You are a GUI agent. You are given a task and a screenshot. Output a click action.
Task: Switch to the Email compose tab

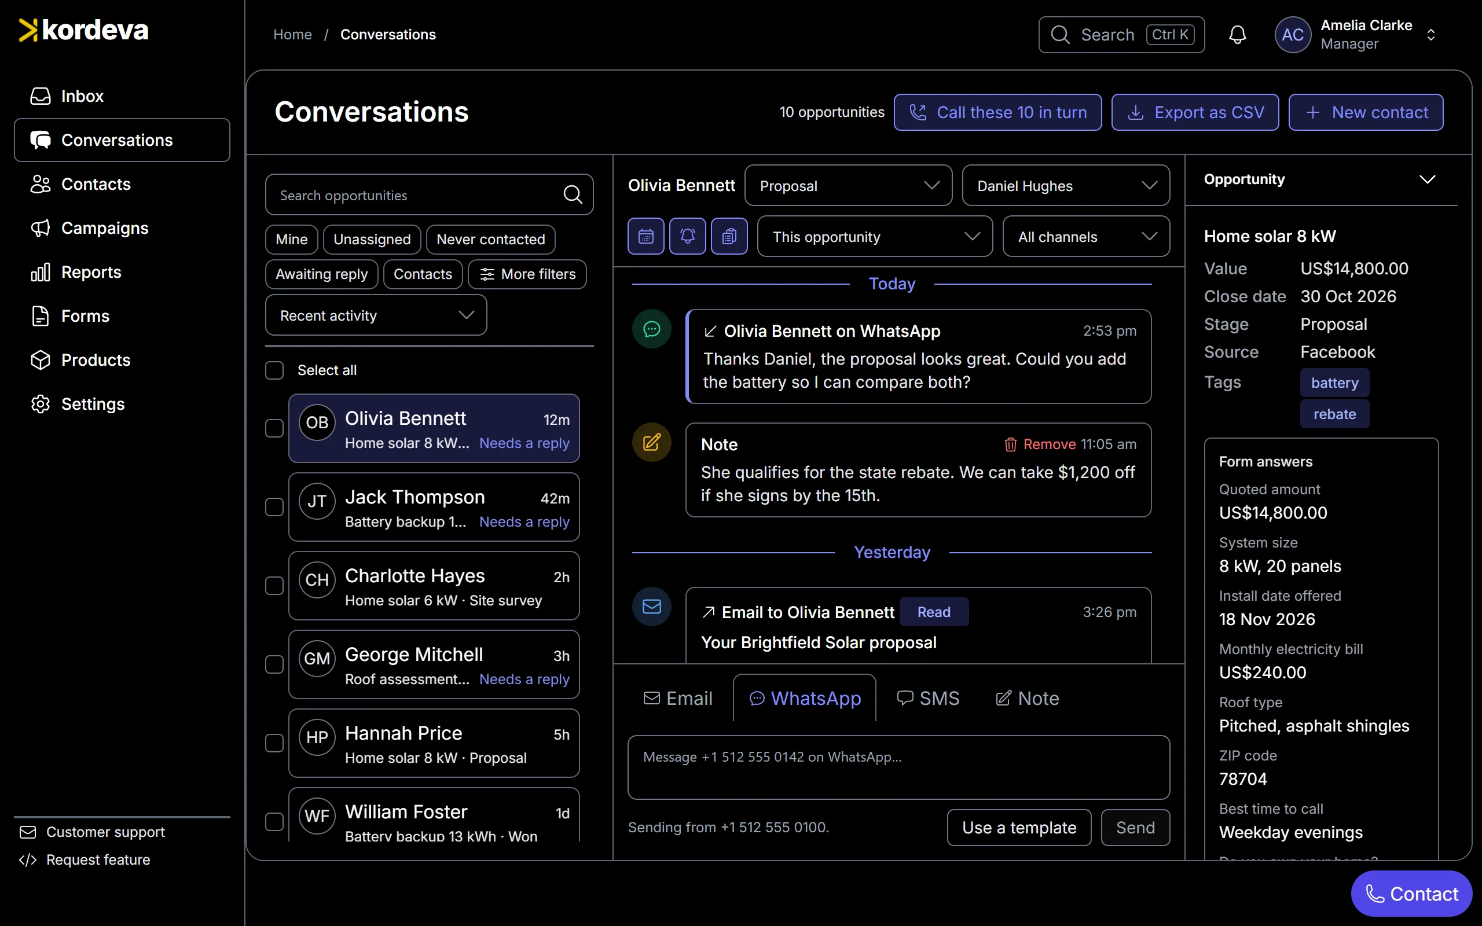tap(677, 698)
